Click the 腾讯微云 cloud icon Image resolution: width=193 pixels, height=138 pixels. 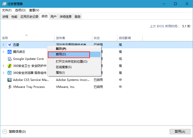[10, 52]
